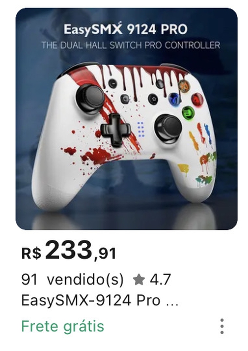Click the orange top face button

pyautogui.click(x=185, y=86)
